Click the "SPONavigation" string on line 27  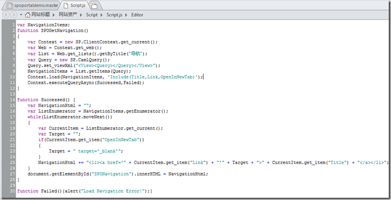112,174
